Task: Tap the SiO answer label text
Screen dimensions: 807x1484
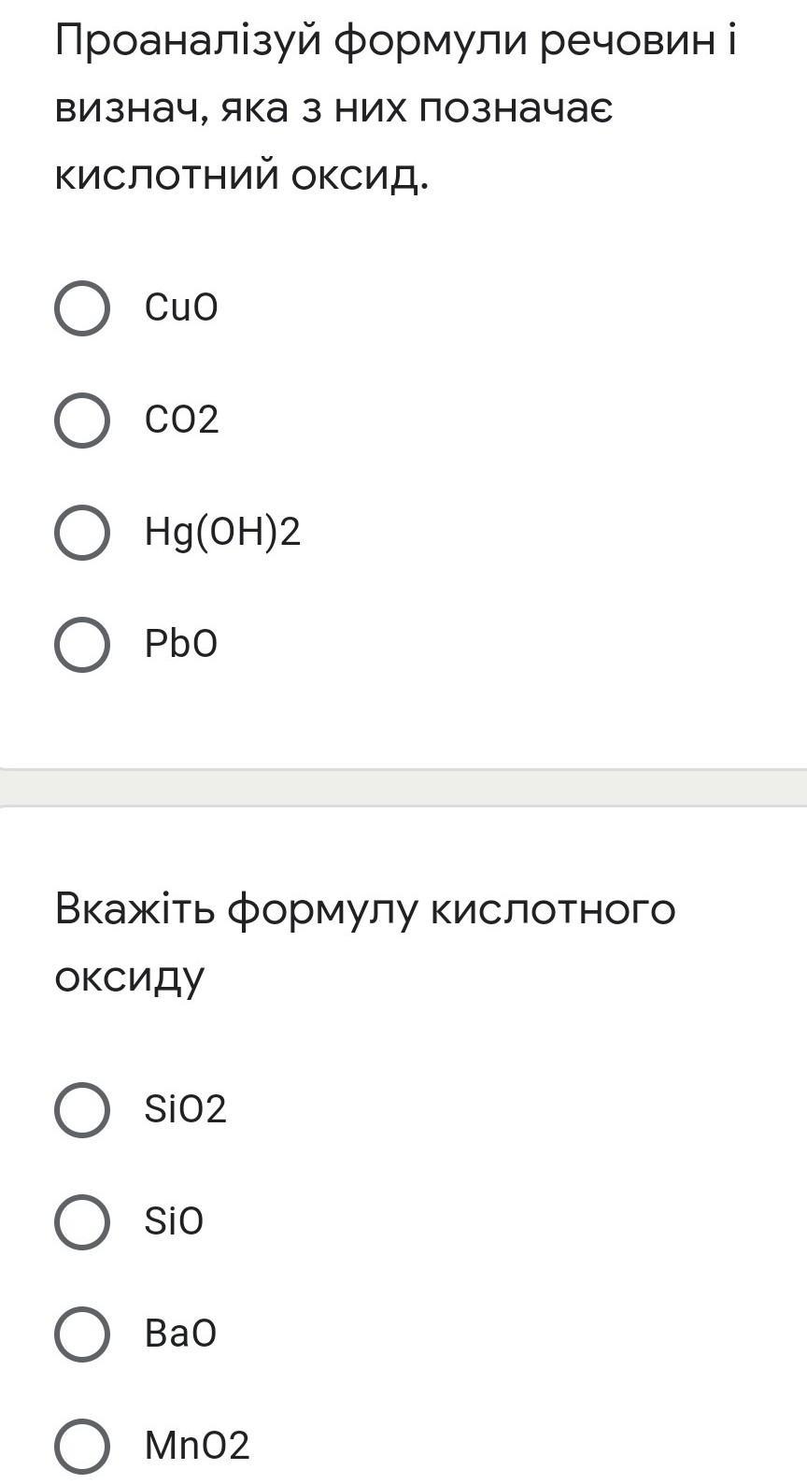Action: click(x=174, y=1221)
